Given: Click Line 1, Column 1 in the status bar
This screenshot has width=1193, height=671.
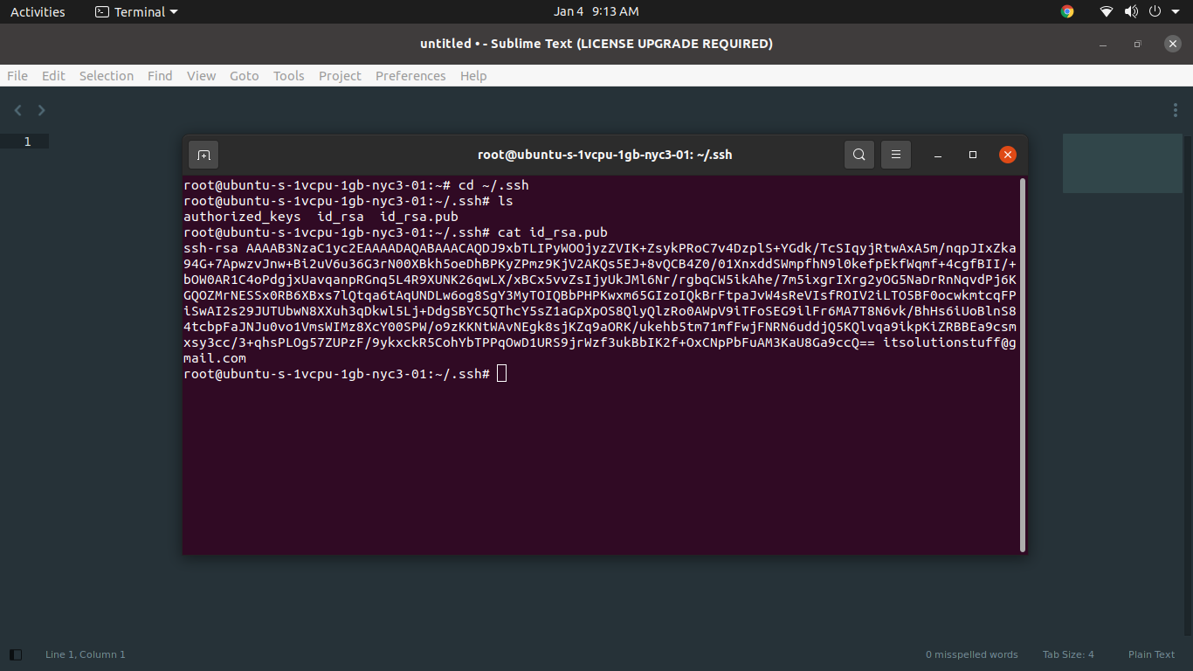Looking at the screenshot, I should click(85, 654).
